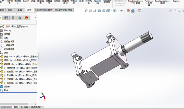Switch to the 草图 tab
The height and width of the screenshot is (109, 184).
pyautogui.click(x=20, y=10)
